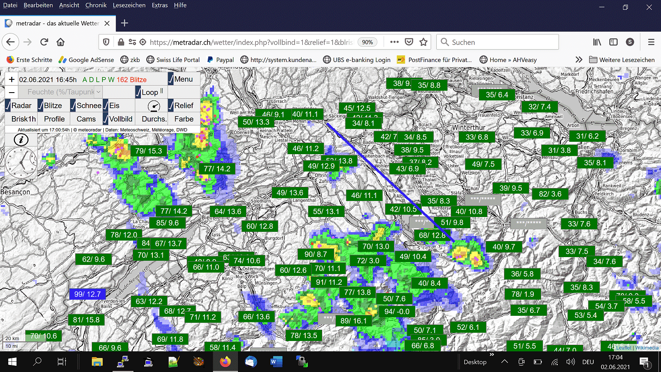This screenshot has height=372, width=661.
Task: Open File Explorer from taskbar
Action: 97,362
